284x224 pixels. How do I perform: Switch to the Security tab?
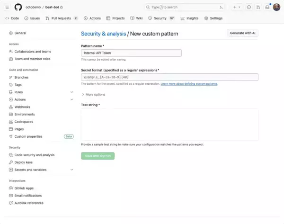161,18
